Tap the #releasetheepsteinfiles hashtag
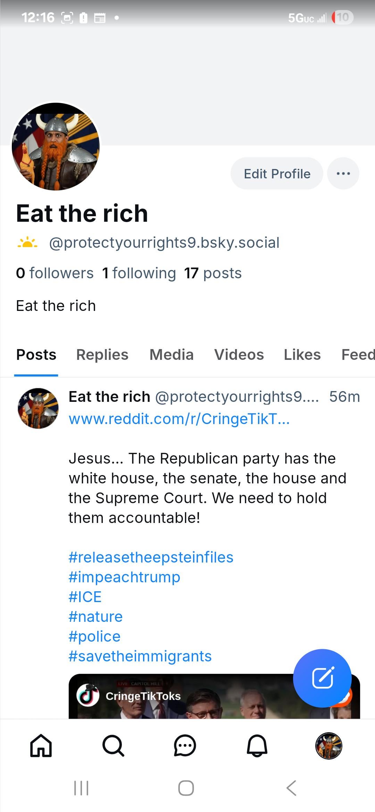This screenshot has height=812, width=375. coord(151,557)
